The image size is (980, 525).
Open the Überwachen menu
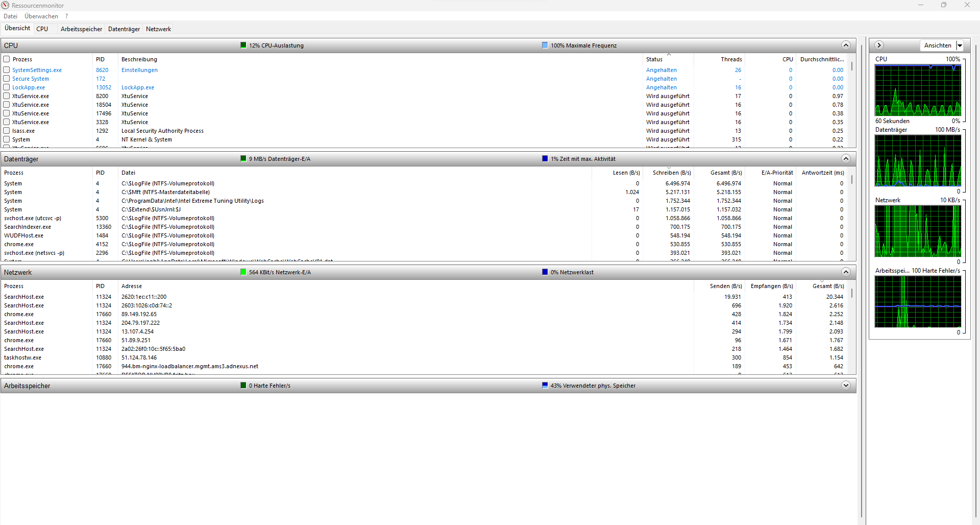tap(41, 16)
